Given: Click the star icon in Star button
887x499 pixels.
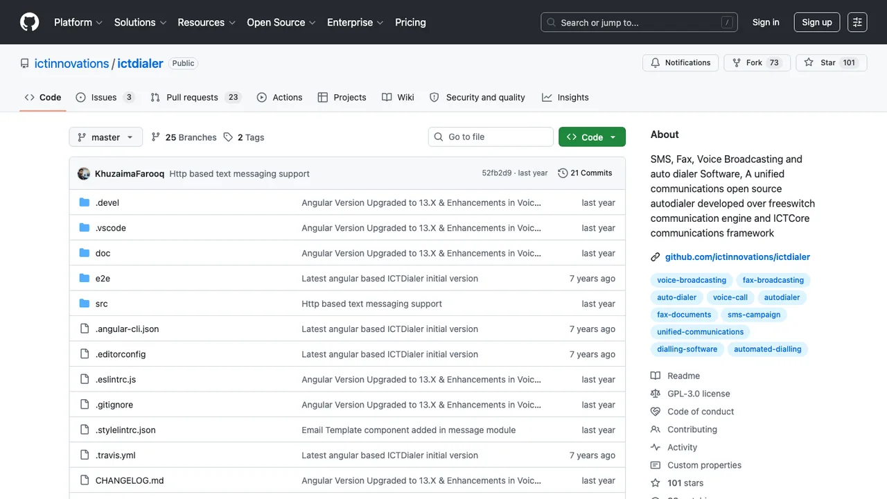Looking at the screenshot, I should [809, 62].
